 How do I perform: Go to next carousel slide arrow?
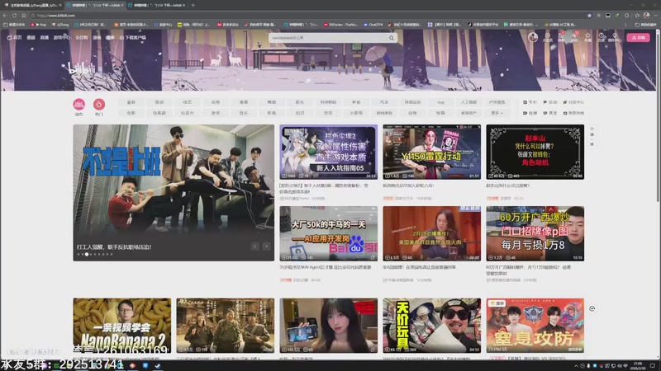pos(266,247)
